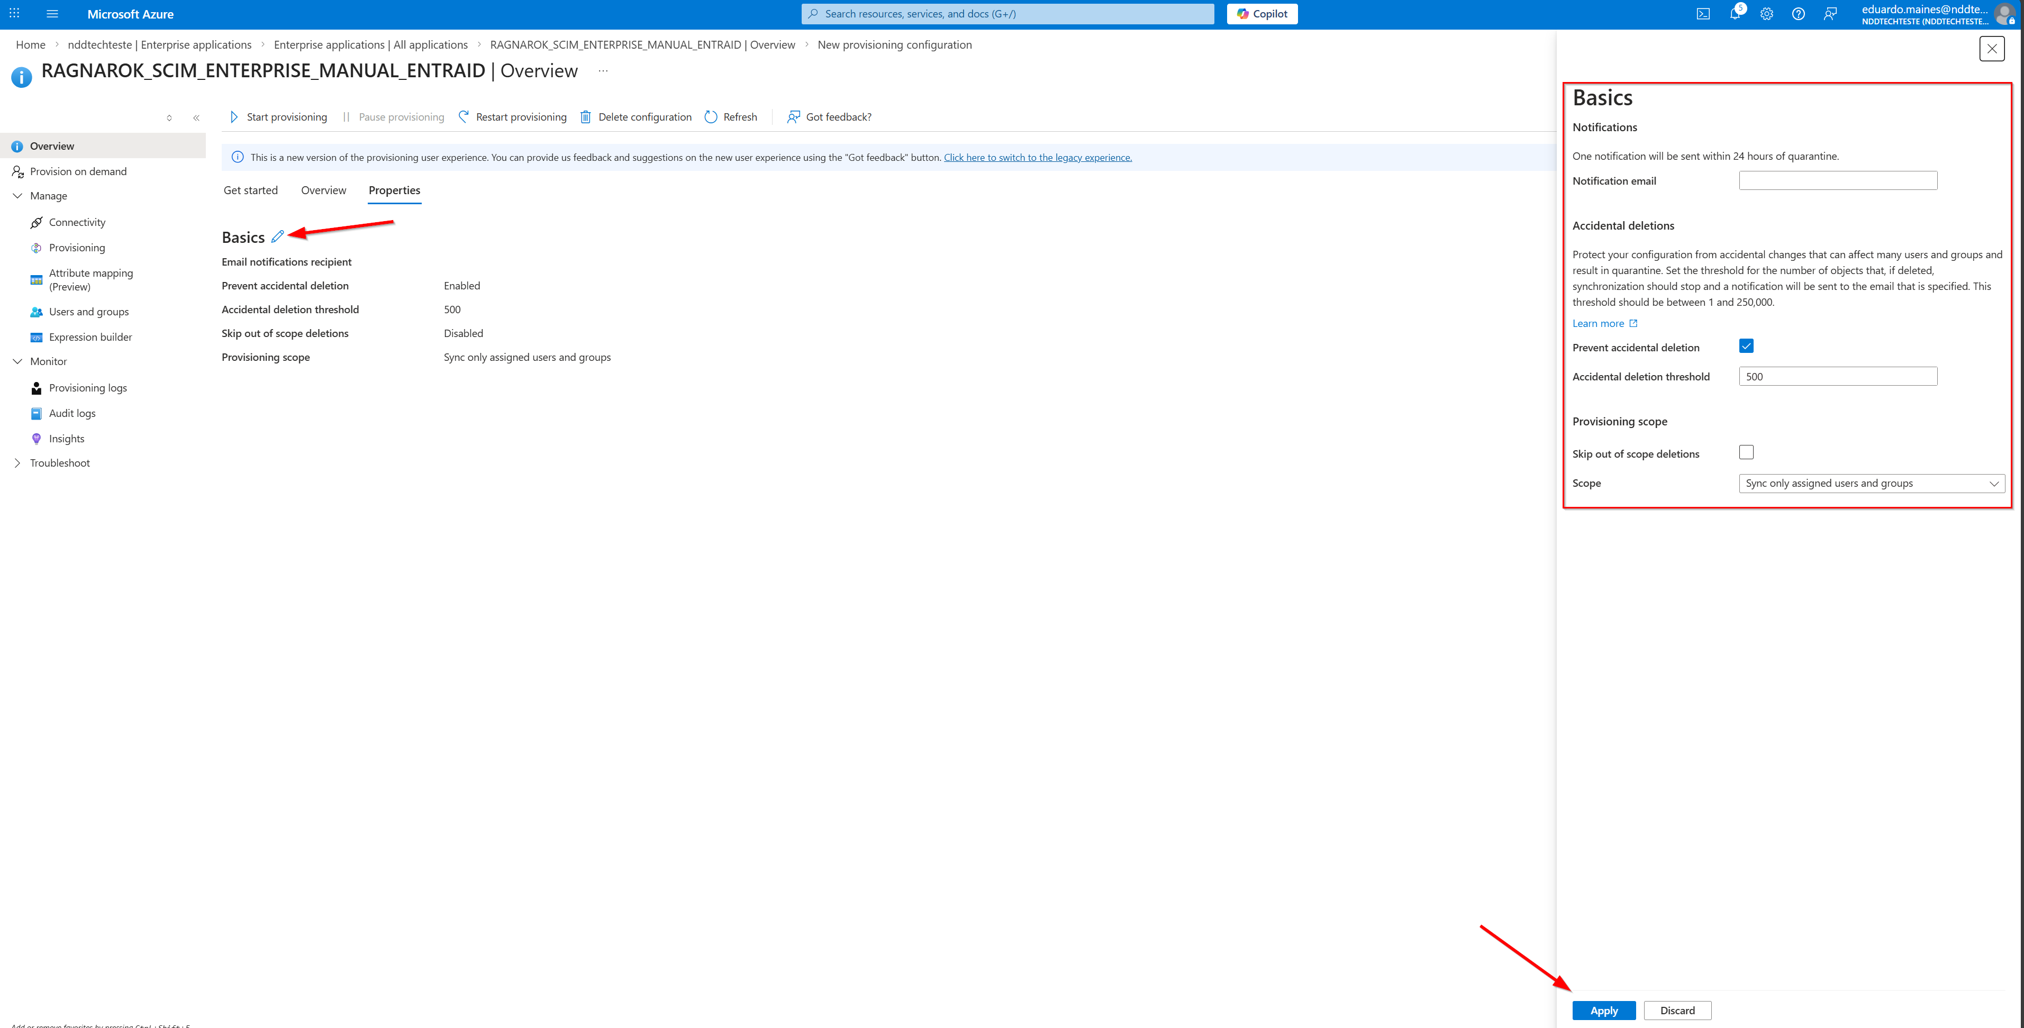The height and width of the screenshot is (1028, 2024).
Task: Open the Azure portal hamburger menu
Action: (52, 14)
